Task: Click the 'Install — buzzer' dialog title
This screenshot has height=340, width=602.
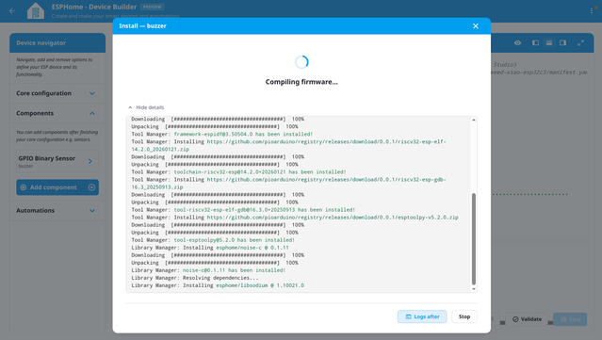Action: coord(142,25)
